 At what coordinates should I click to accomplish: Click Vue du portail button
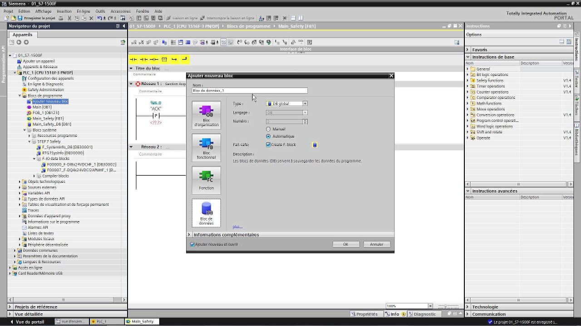coord(27,321)
